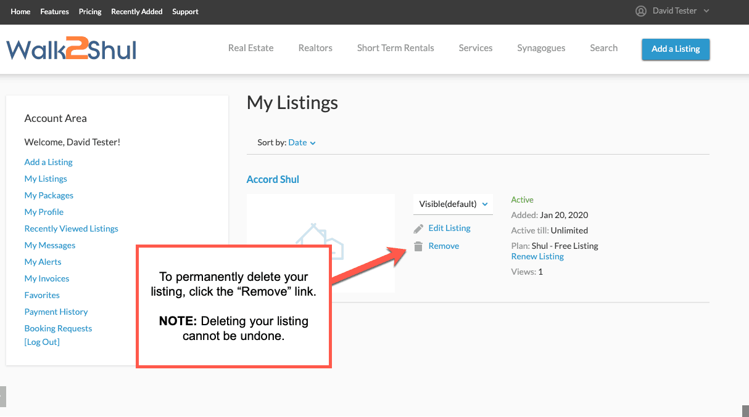
Task: Open My Packages in the sidebar
Action: (49, 195)
